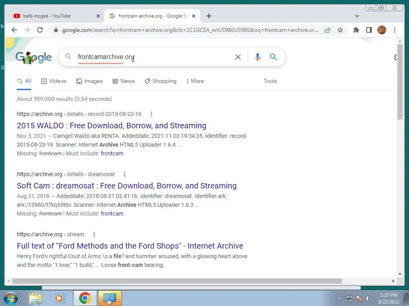
Task: Submit search with the blue magnifier icon
Action: coord(273,57)
